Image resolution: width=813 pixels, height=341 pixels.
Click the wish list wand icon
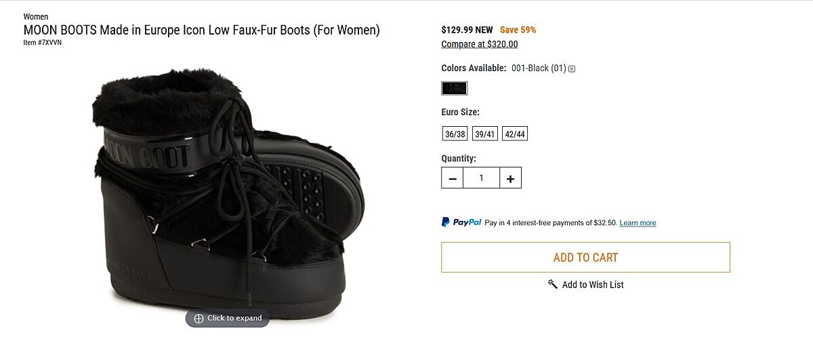point(553,285)
